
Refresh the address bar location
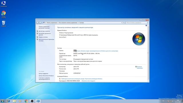click(124, 23)
